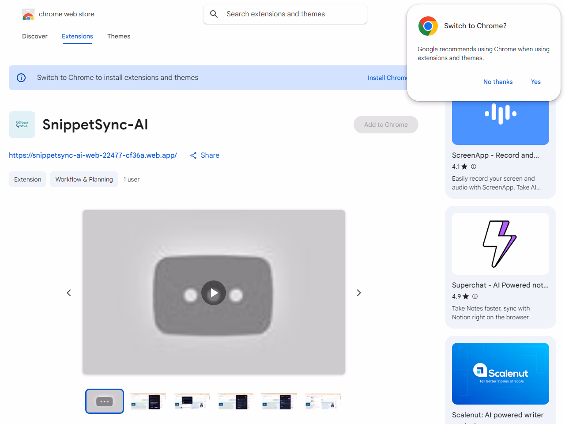Click the SnippetSync-AI extension icon

point(22,125)
